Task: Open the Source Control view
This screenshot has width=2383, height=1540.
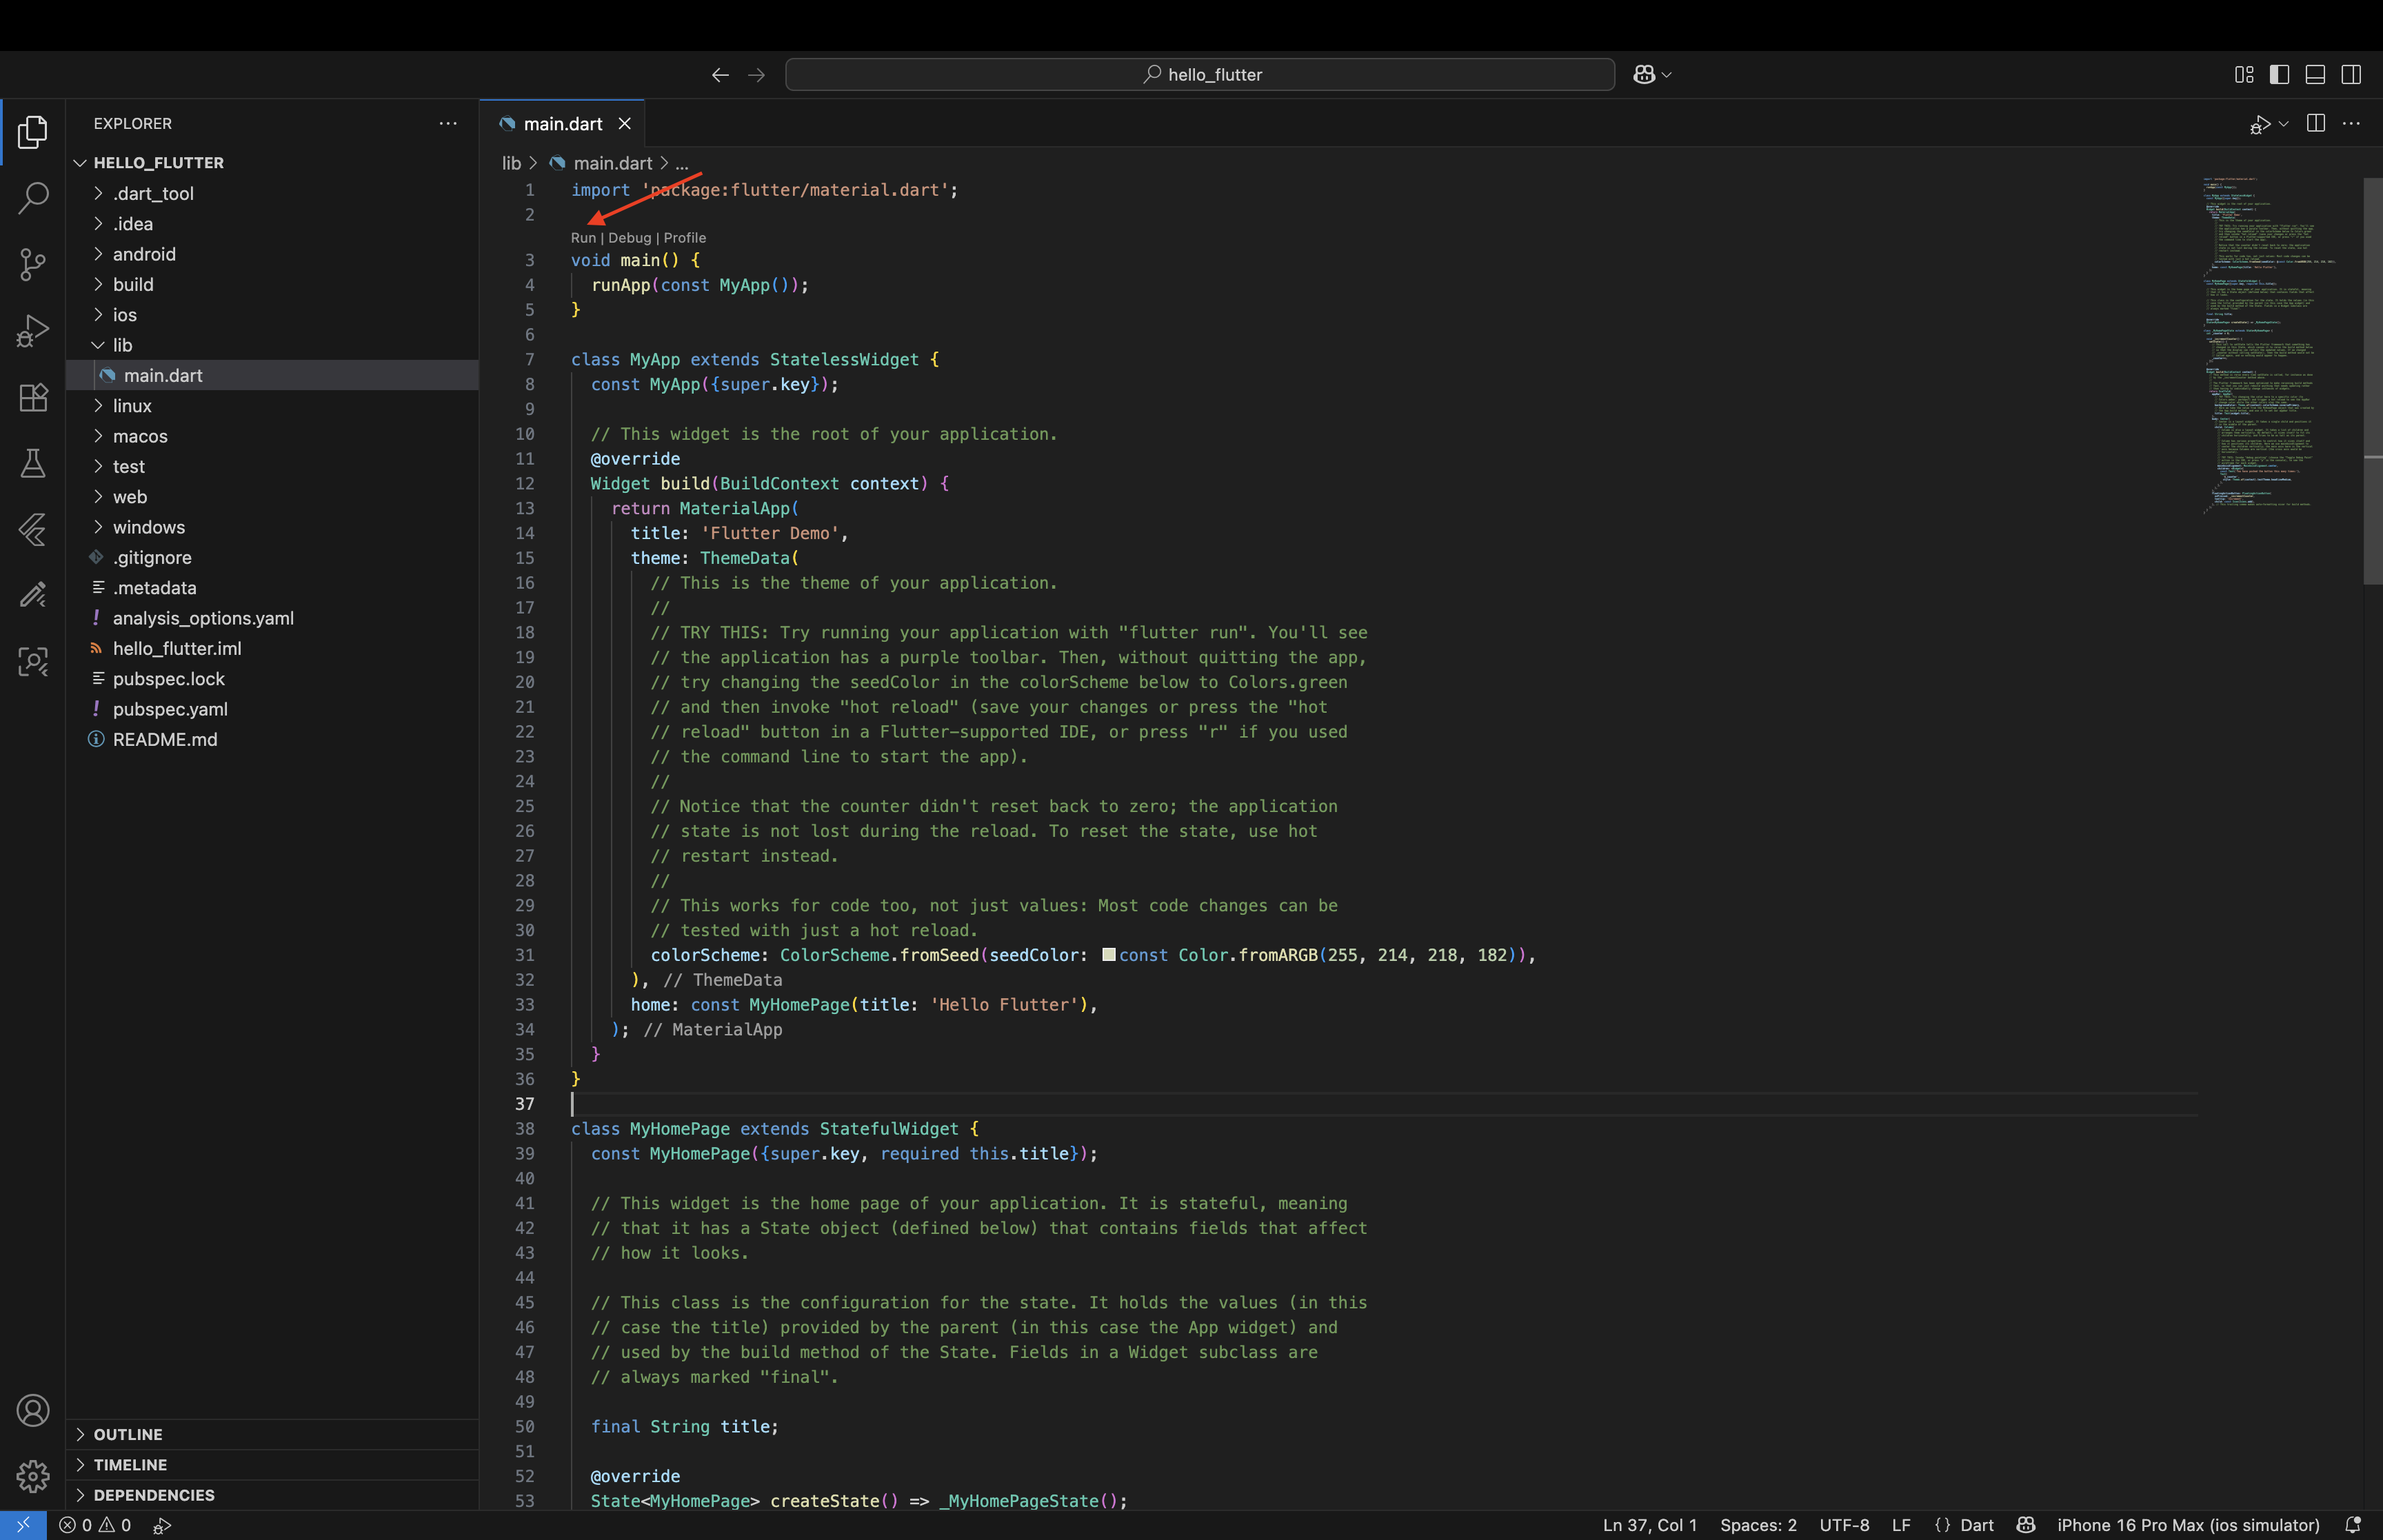Action: [x=33, y=264]
